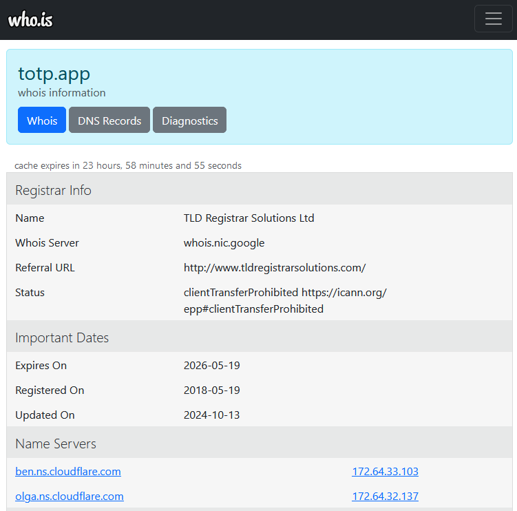The height and width of the screenshot is (511, 517).
Task: Click the 'Registered On' row label
Action: click(x=50, y=390)
